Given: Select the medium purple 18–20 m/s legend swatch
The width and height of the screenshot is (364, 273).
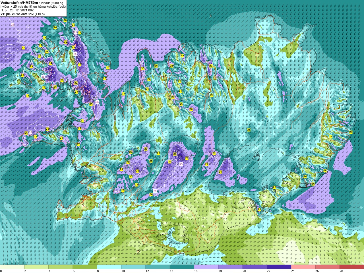Looking at the screenshot, I should click(230, 267).
